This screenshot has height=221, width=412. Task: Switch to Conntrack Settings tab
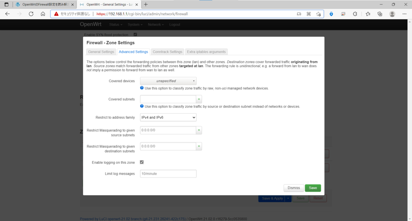168,52
